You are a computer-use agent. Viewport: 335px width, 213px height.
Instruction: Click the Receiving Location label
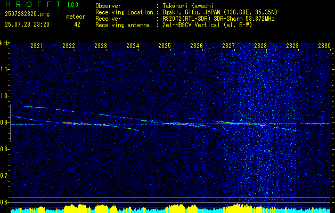[x=124, y=12]
